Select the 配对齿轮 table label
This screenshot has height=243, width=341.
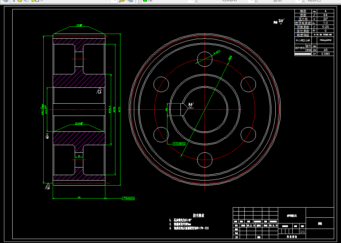(x=300, y=48)
